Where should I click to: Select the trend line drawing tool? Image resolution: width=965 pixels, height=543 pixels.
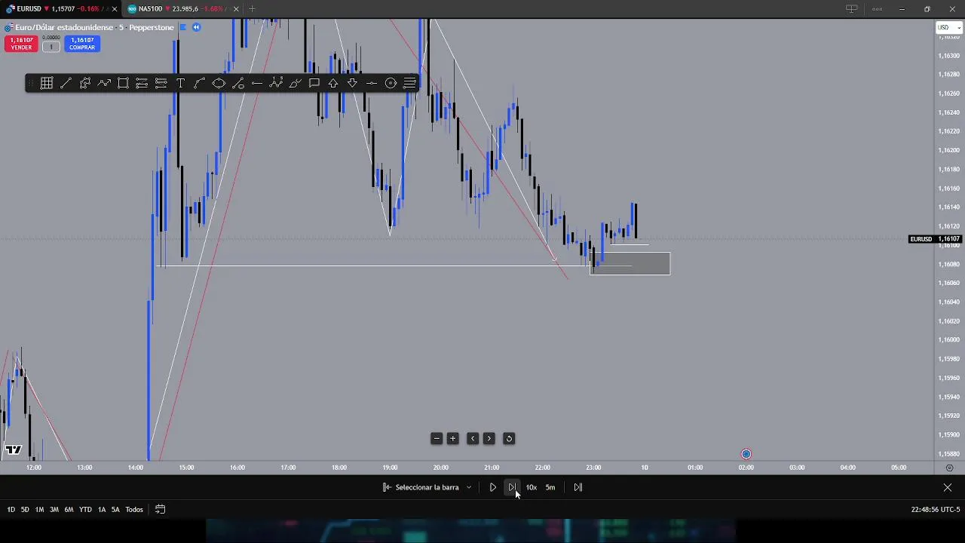66,83
